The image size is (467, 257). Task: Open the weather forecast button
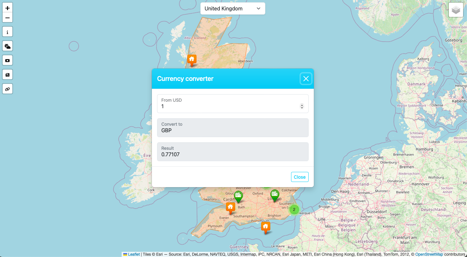7,46
